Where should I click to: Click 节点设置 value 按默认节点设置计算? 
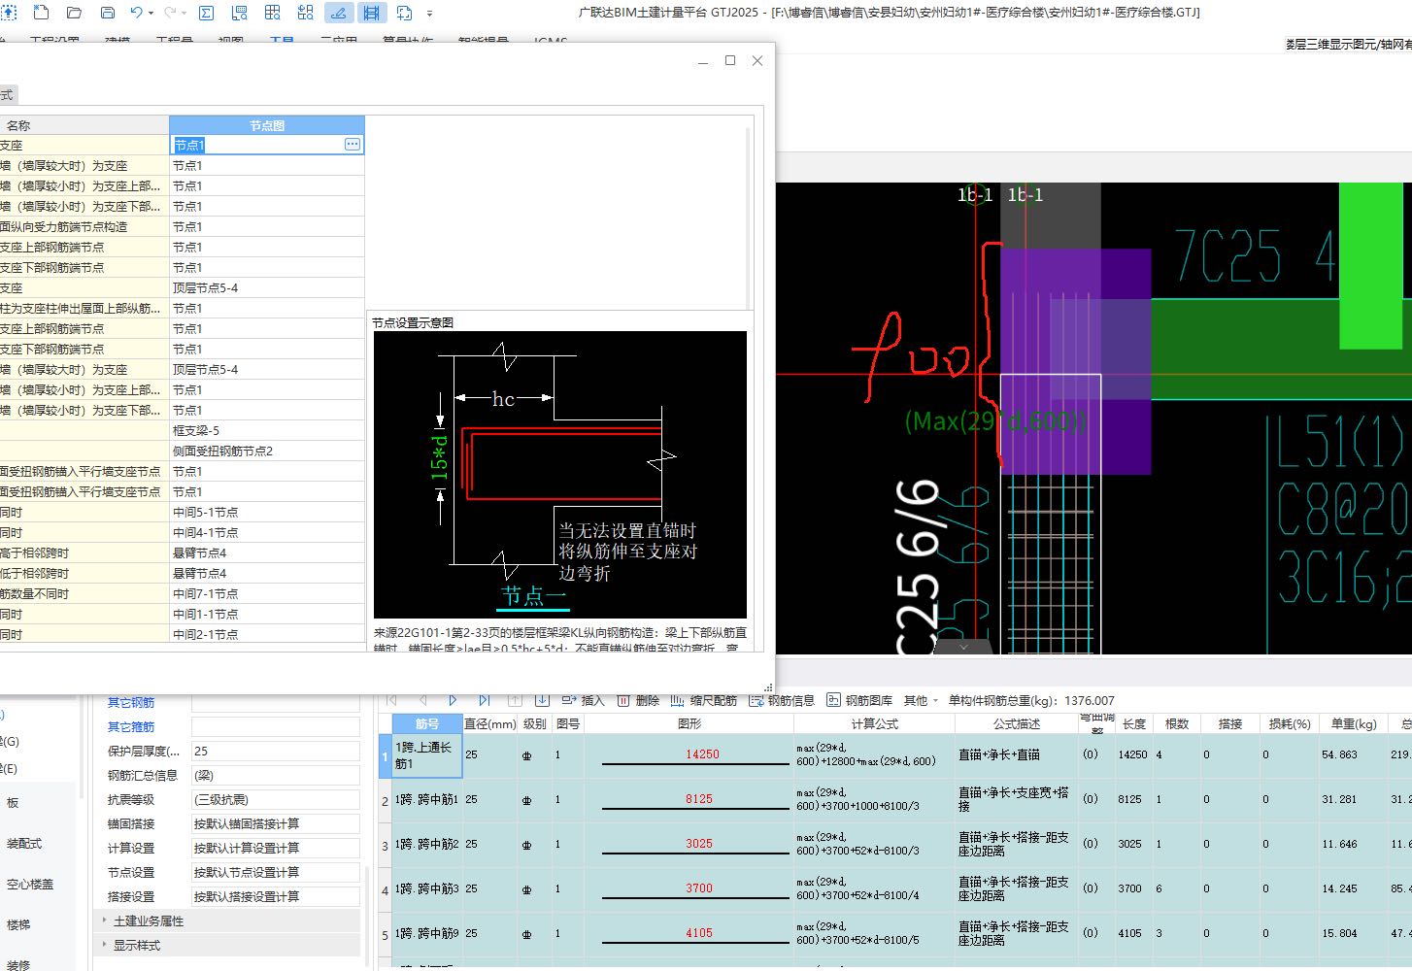276,872
